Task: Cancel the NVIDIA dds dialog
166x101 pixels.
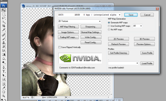Action: [147, 15]
